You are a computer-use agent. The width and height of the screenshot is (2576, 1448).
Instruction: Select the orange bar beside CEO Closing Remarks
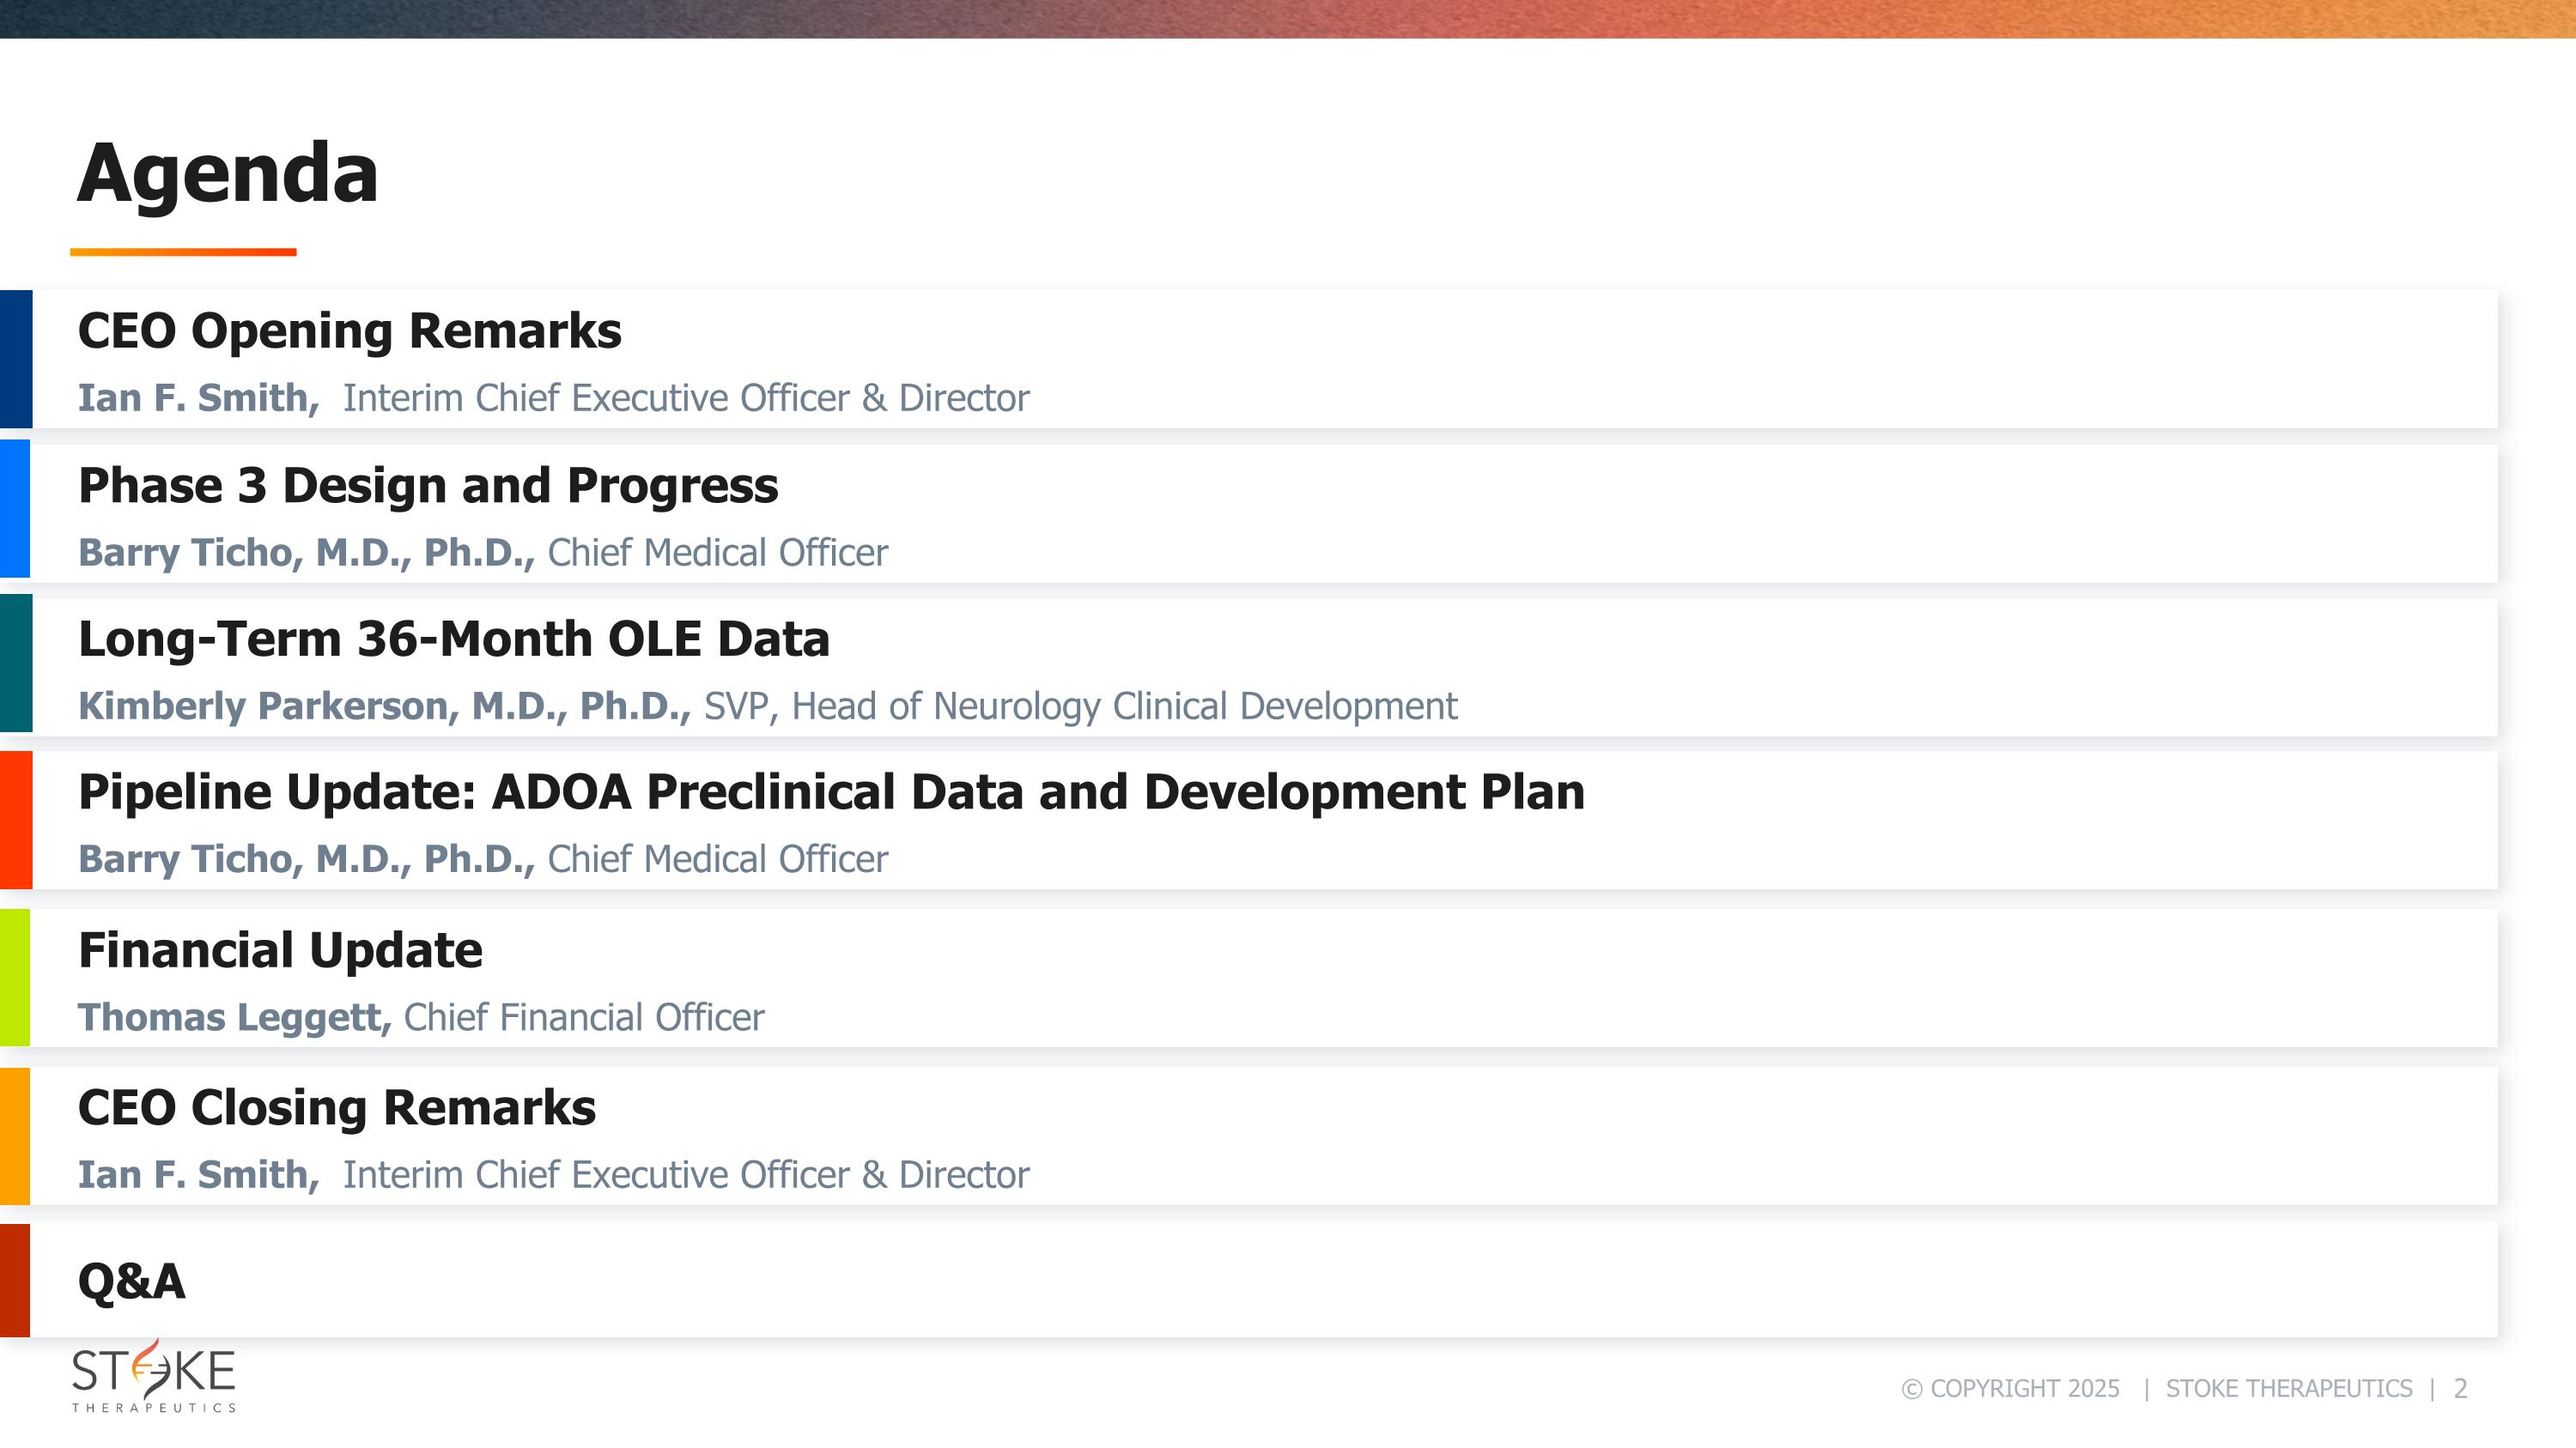click(x=15, y=1136)
